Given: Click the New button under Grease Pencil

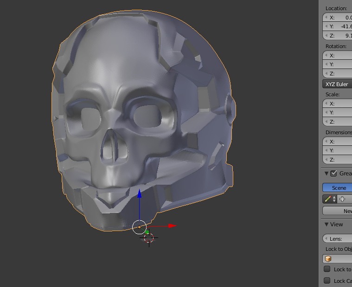Looking at the screenshot, I should (x=337, y=211).
